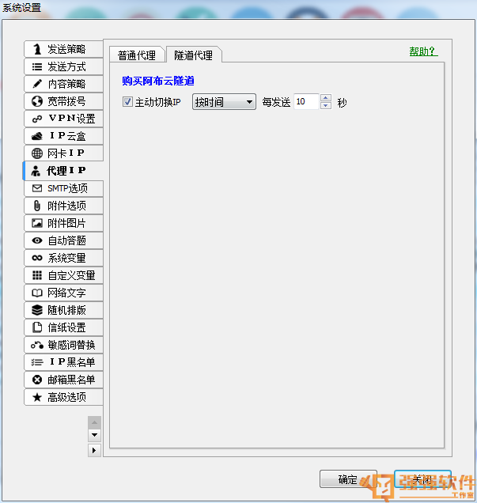Click the open book icon for 网络文字
Viewport: 477px width, 503px height.
pyautogui.click(x=37, y=293)
